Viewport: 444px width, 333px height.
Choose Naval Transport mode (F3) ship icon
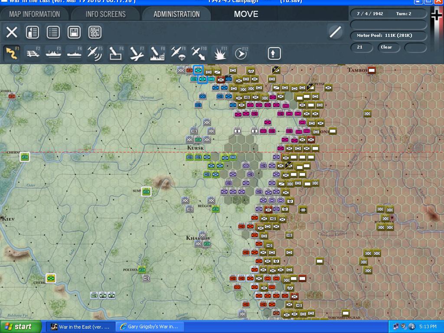coord(53,53)
